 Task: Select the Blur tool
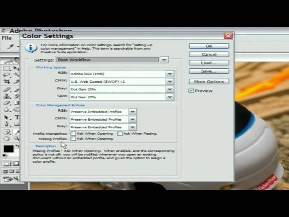(7, 109)
